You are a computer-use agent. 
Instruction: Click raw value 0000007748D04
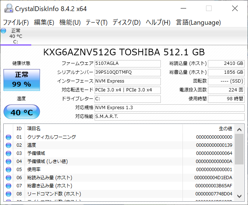pos(214,194)
